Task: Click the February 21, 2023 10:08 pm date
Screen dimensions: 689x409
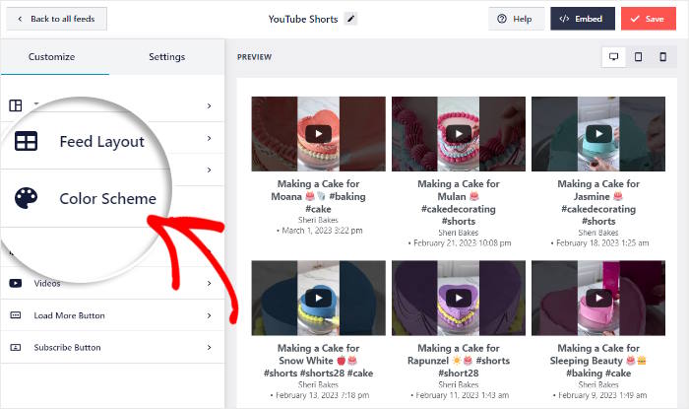Action: pyautogui.click(x=463, y=242)
